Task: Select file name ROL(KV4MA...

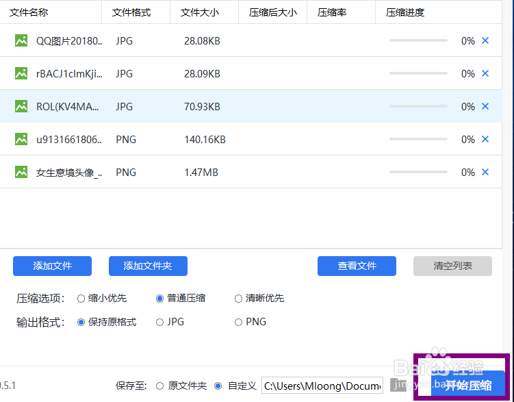Action: (x=67, y=107)
